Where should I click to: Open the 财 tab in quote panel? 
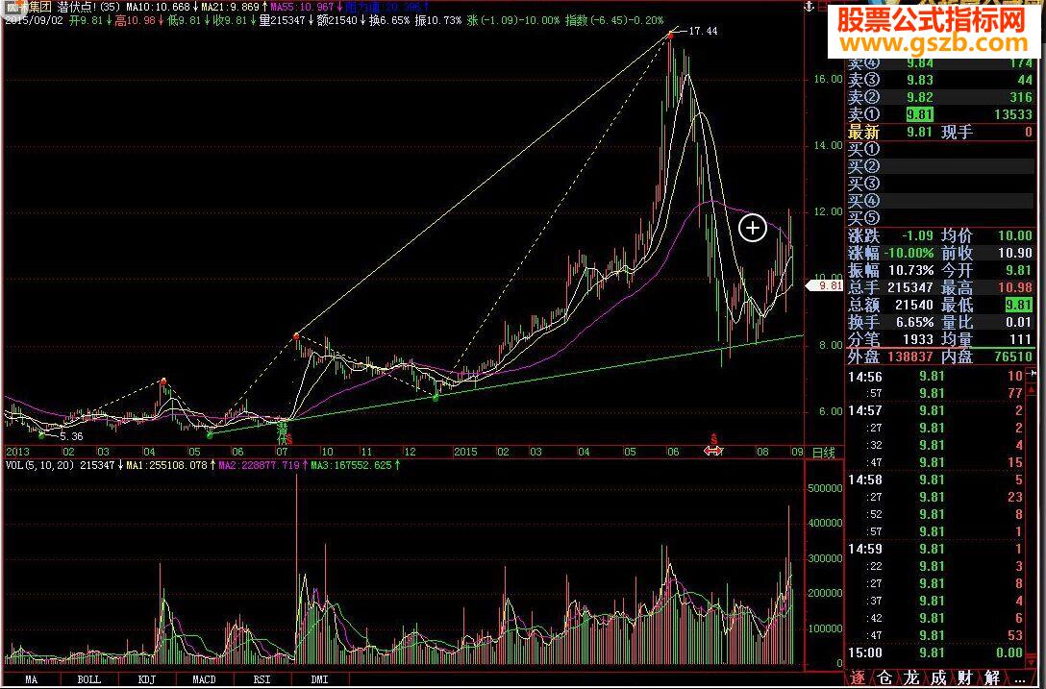click(x=965, y=678)
